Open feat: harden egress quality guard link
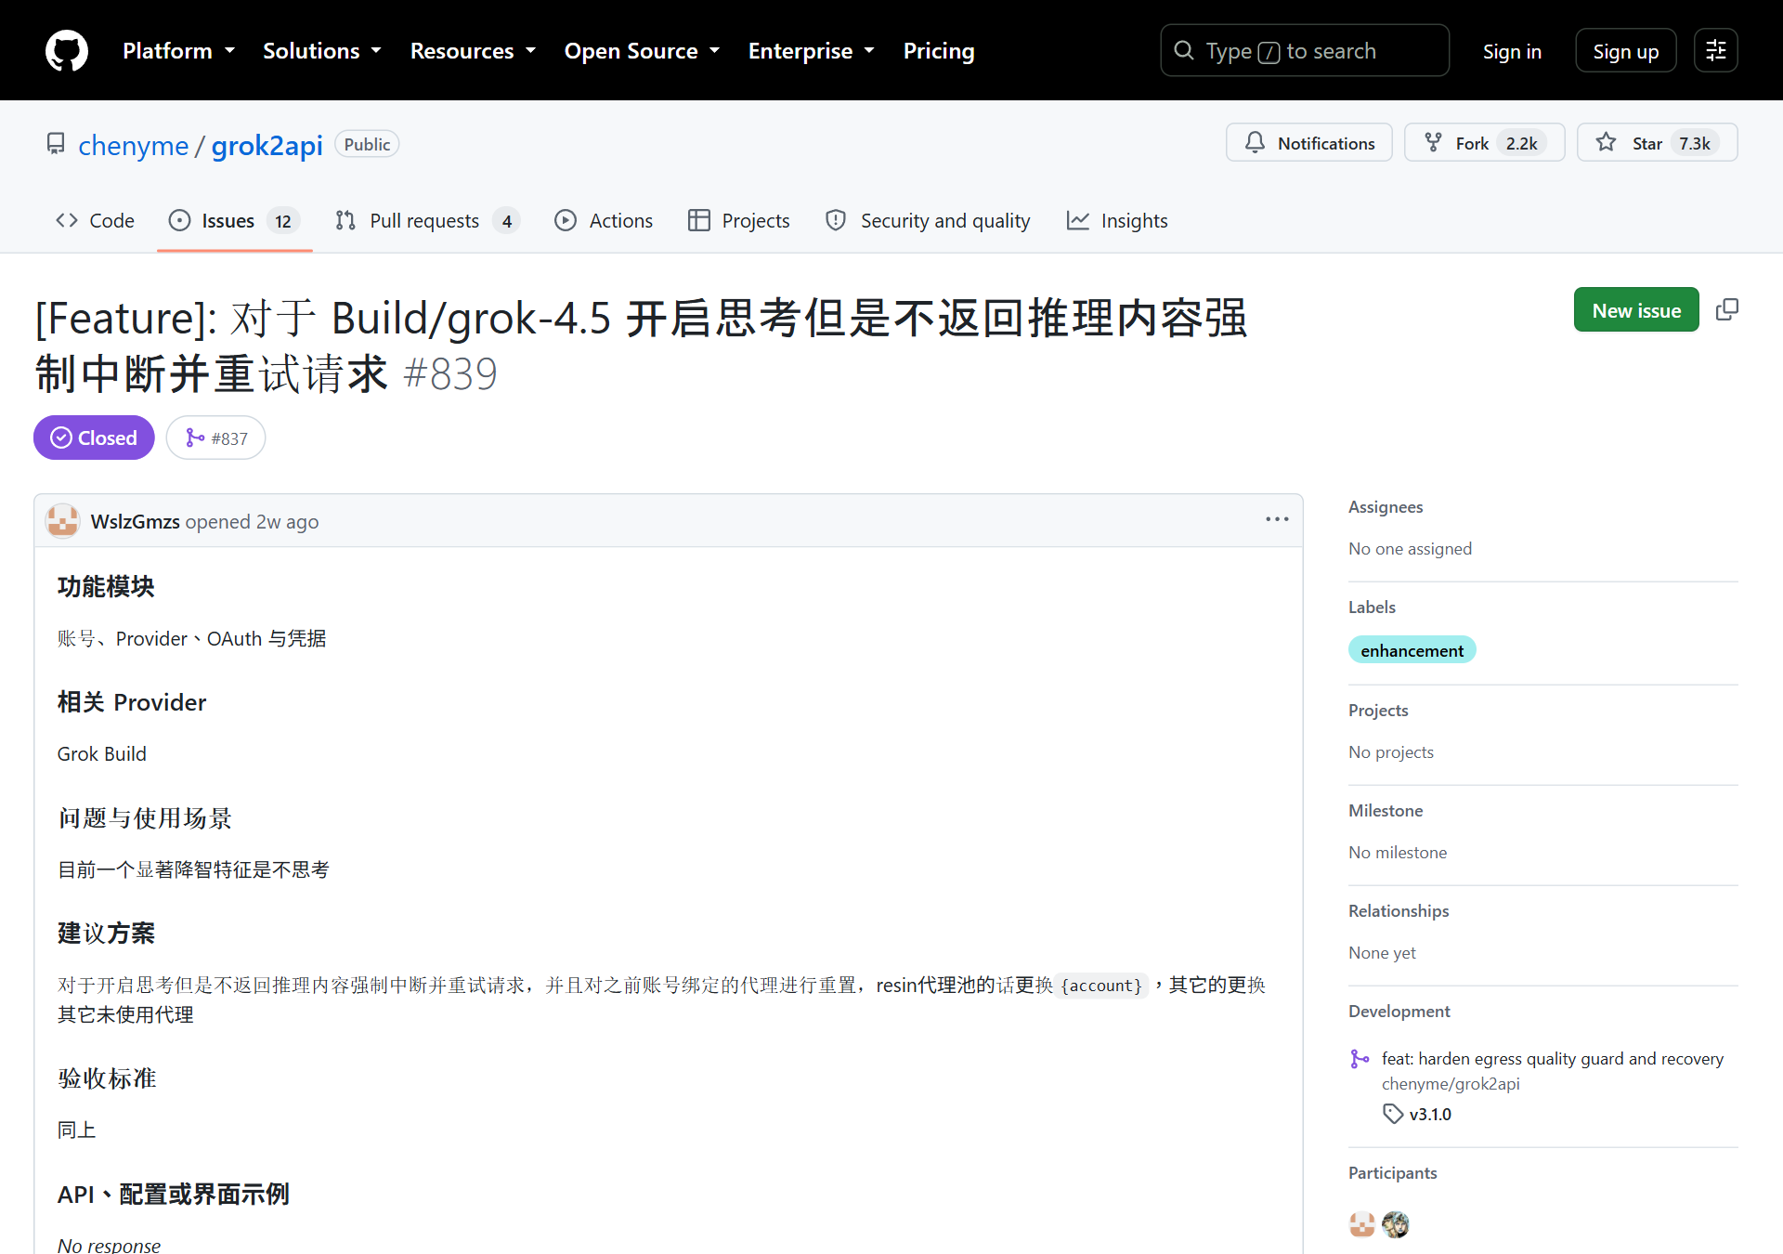This screenshot has width=1783, height=1254. 1552,1058
